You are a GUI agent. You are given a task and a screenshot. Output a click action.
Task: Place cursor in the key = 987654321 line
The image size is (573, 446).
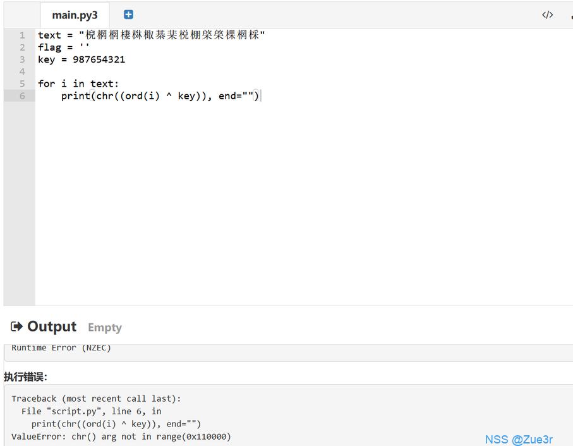point(81,59)
